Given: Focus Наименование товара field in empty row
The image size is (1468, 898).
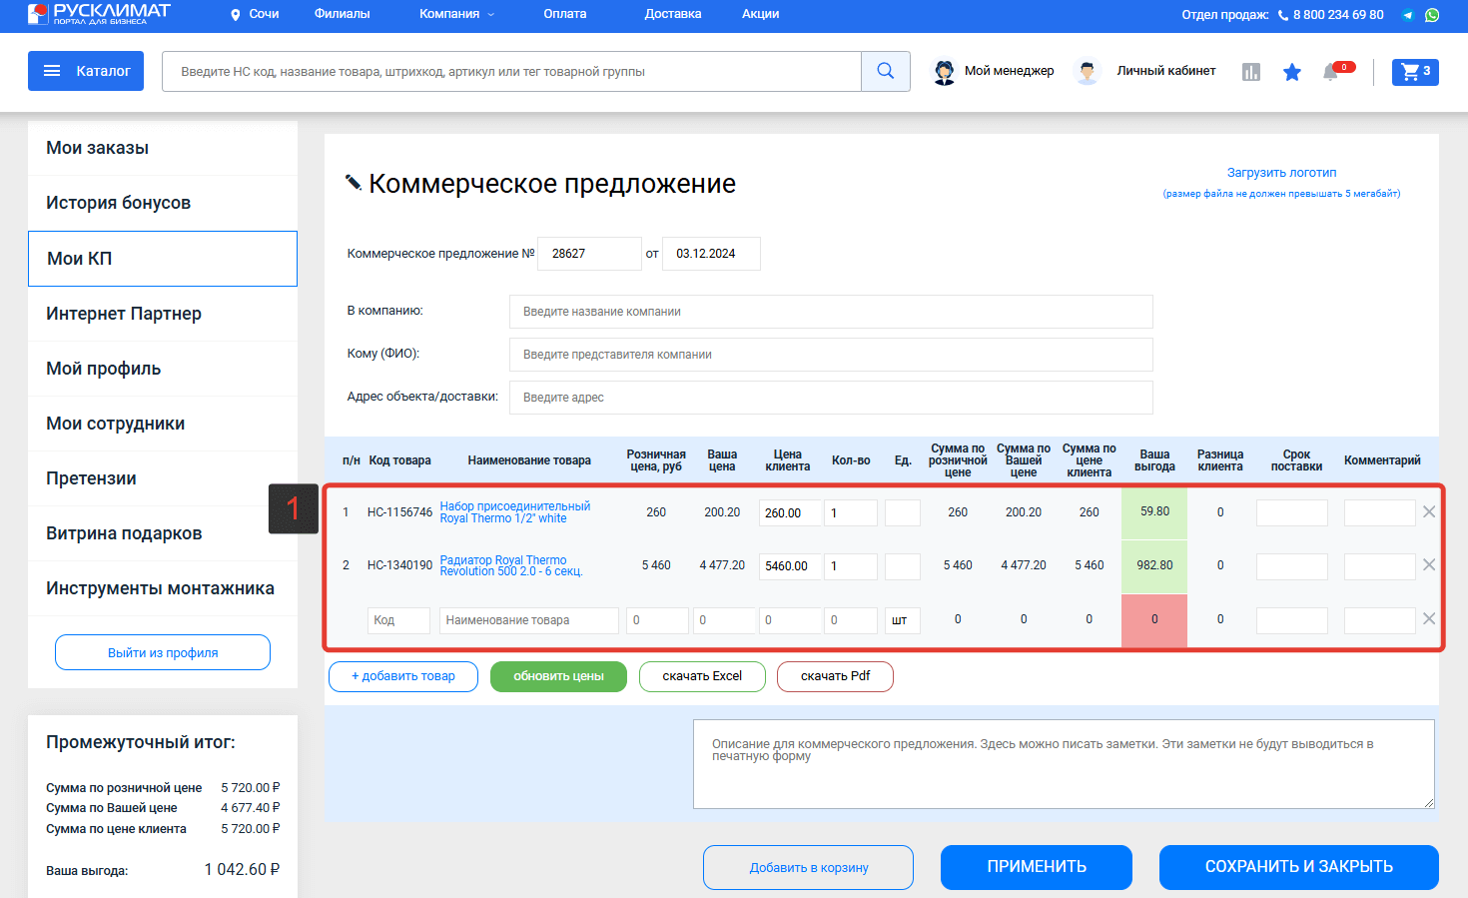Looking at the screenshot, I should (529, 620).
